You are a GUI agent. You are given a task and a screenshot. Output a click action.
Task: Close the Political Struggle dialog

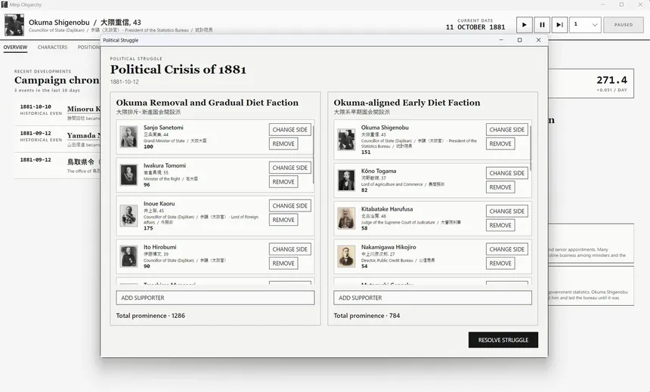tap(538, 40)
